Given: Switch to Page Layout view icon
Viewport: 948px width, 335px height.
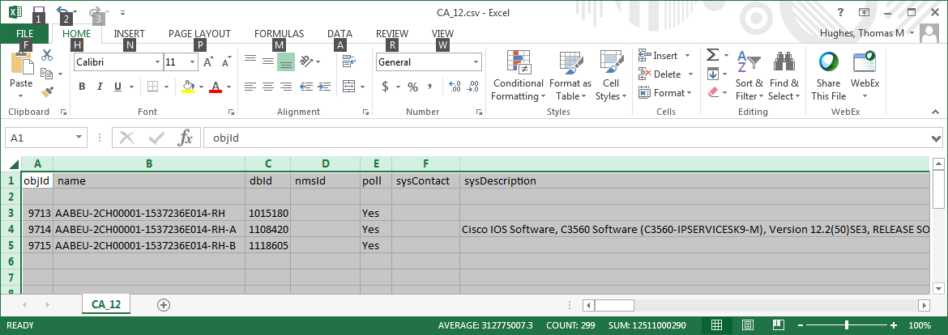Looking at the screenshot, I should point(747,325).
